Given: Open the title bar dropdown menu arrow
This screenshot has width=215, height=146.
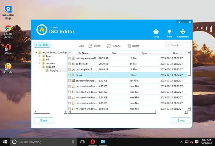Looking at the screenshot, I should coord(179,22).
